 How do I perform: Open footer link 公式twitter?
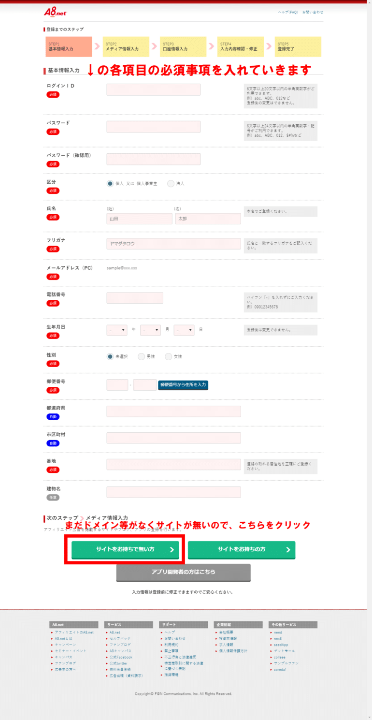pos(118,663)
